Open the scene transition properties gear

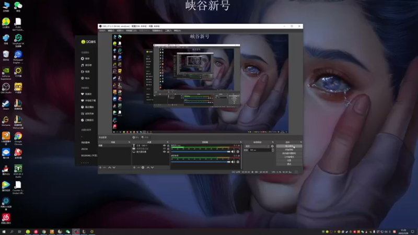pos(272,146)
